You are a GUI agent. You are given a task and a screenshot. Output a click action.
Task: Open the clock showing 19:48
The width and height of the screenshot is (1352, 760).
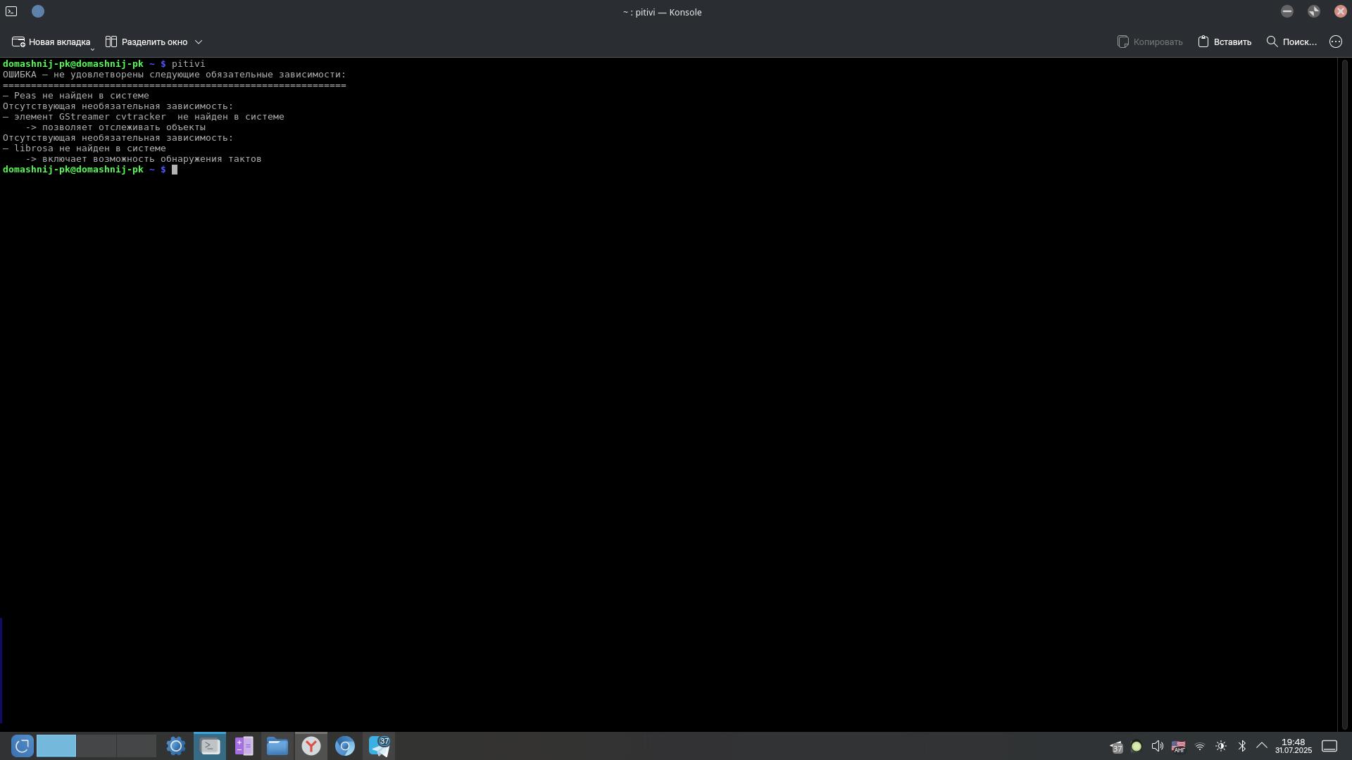click(x=1293, y=746)
